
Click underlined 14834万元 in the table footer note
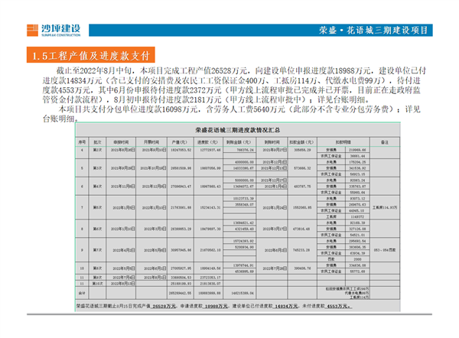coord(286,306)
